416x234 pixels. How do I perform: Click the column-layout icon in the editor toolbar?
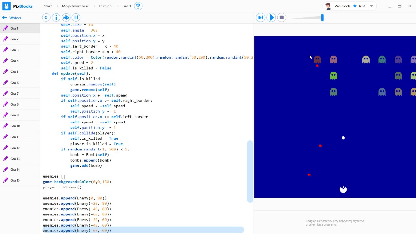(76, 18)
